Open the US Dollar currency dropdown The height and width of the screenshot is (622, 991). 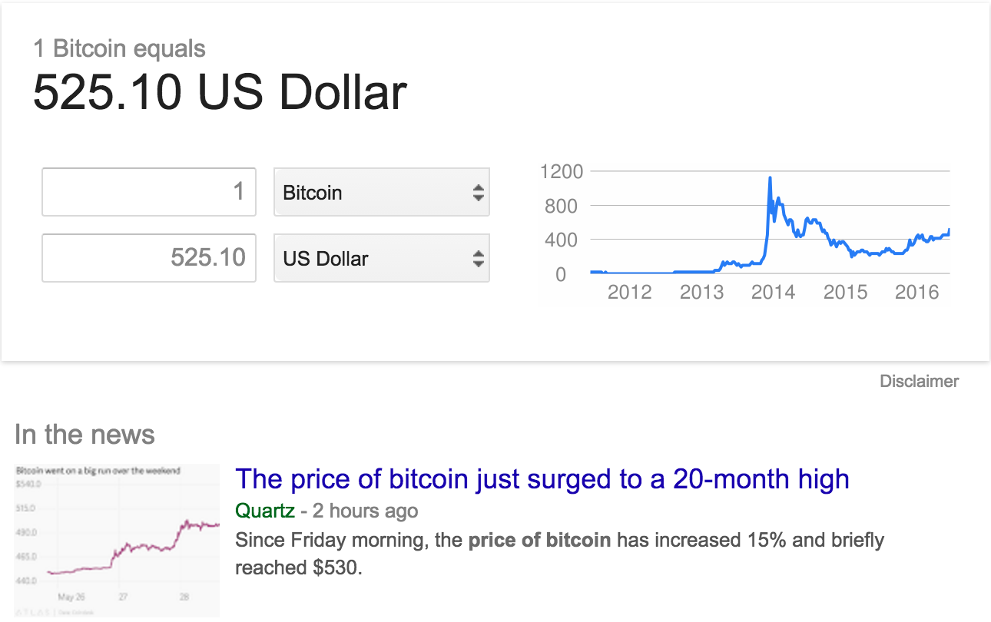pos(381,258)
